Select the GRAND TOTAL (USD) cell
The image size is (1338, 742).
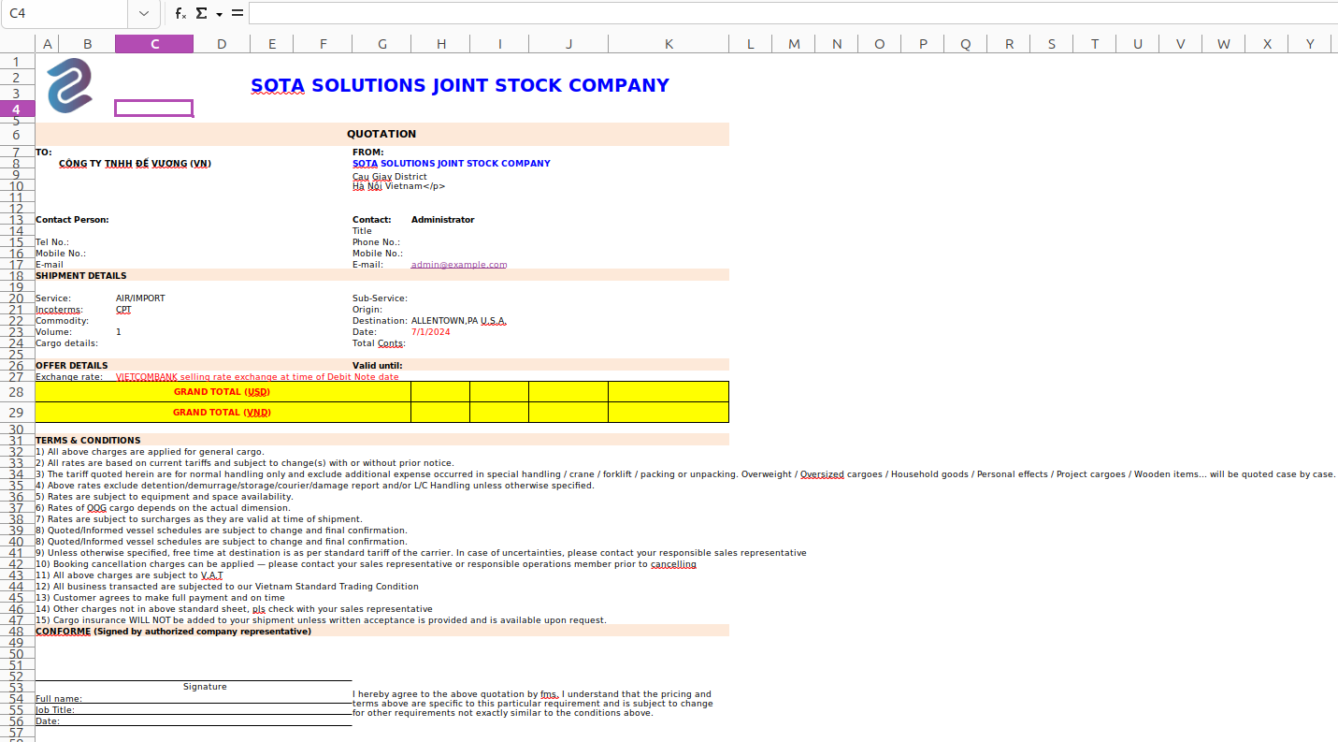pos(223,392)
